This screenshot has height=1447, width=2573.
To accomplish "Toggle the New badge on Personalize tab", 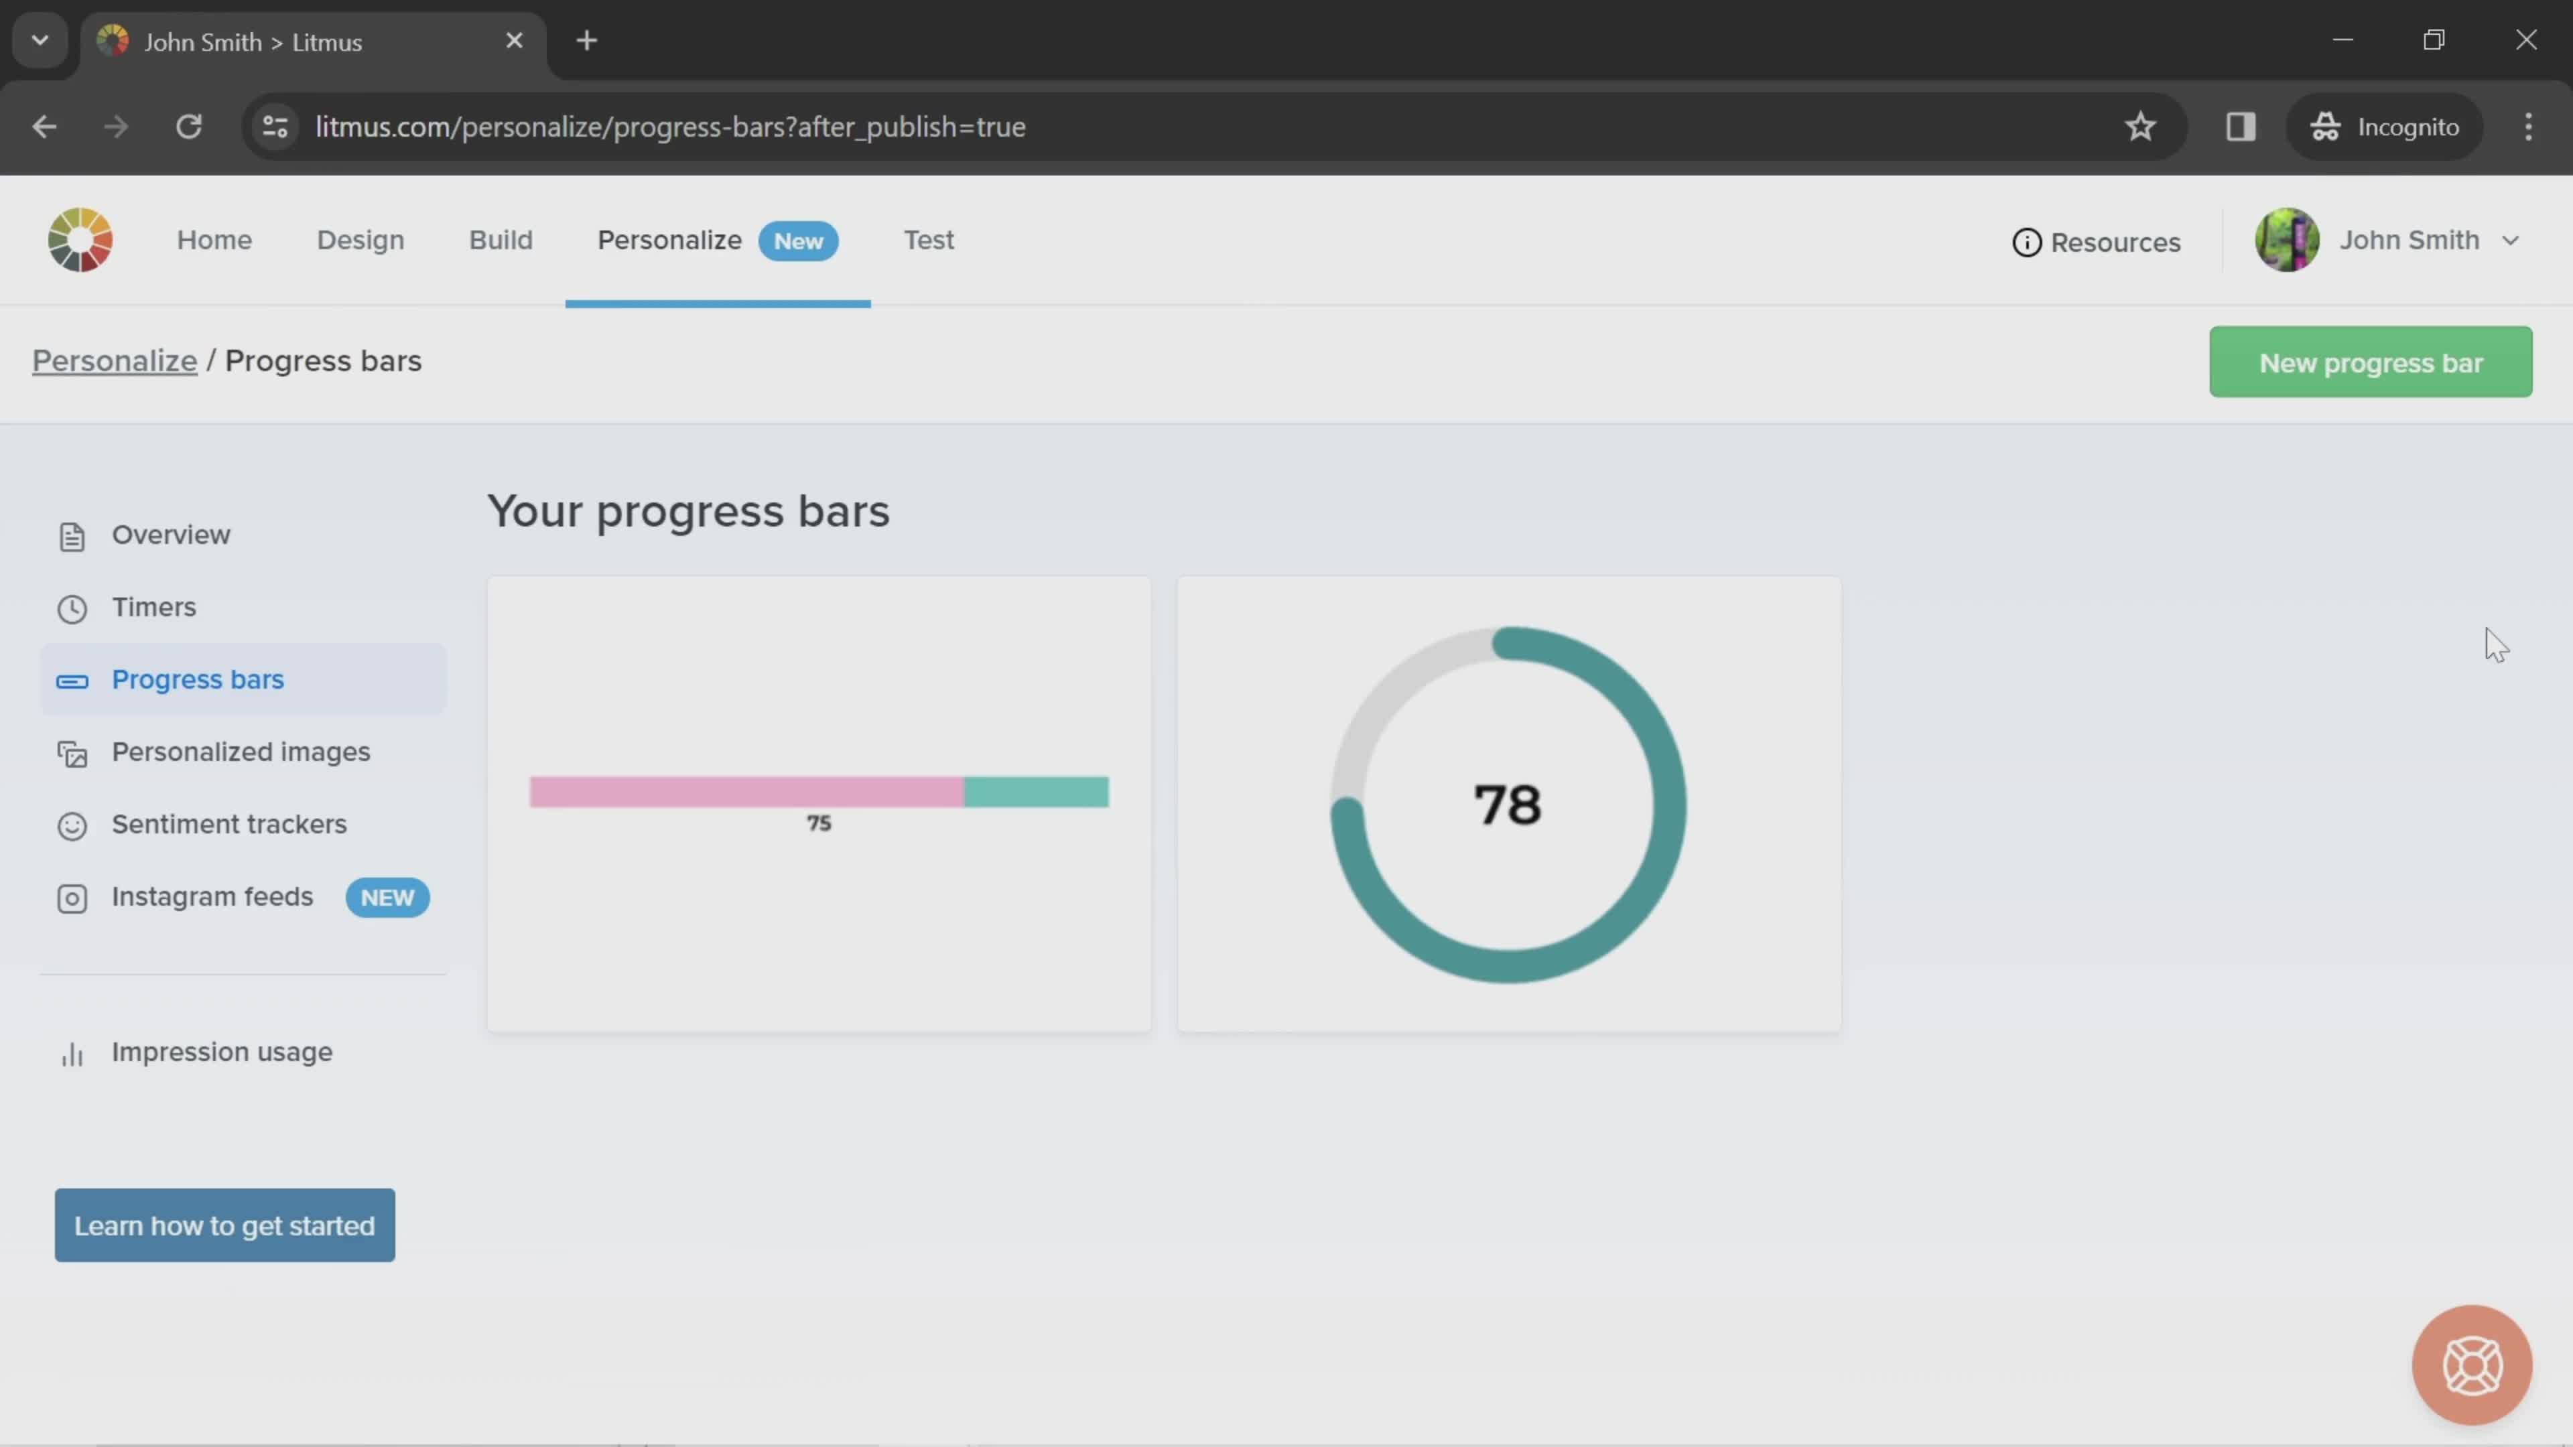I will click(797, 238).
